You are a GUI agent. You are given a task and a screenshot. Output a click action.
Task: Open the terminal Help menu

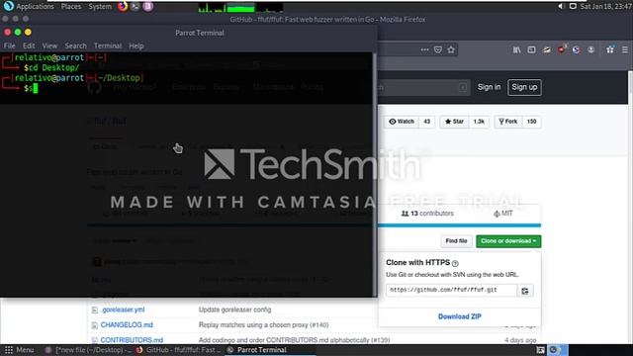coord(136,45)
